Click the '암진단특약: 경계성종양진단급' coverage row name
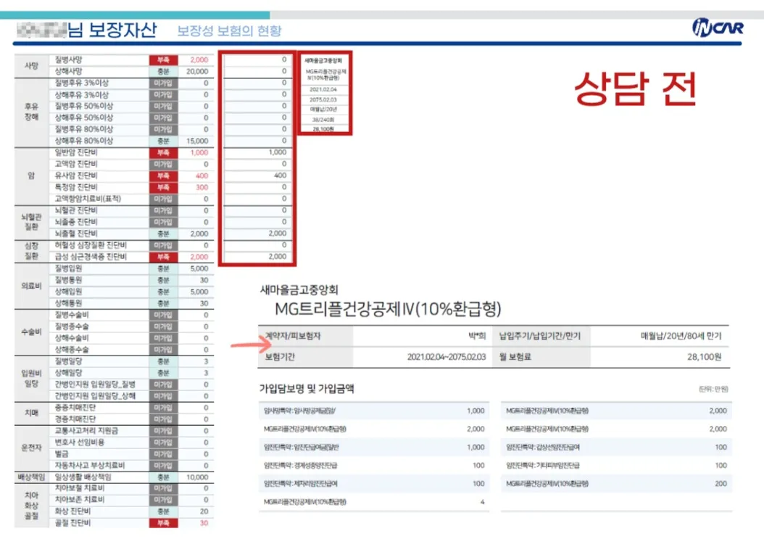The height and width of the screenshot is (547, 764). (301, 466)
